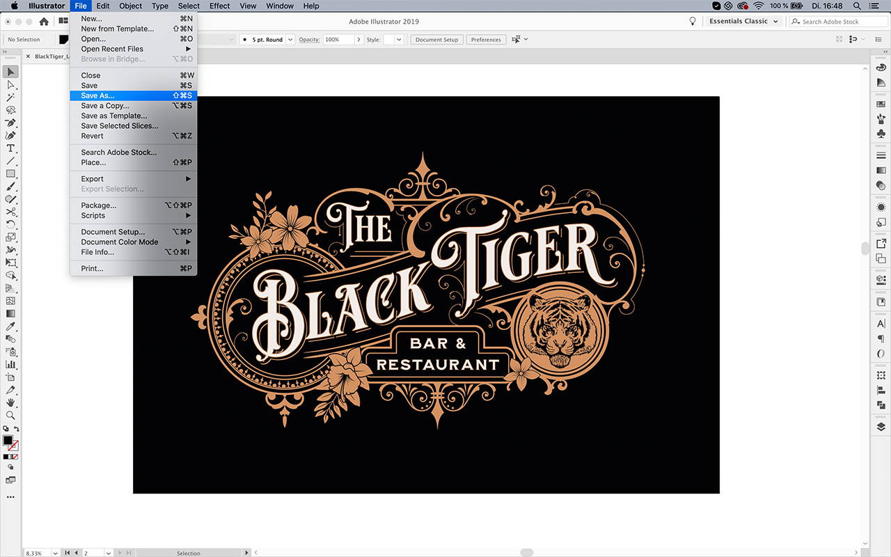Close the BlackTiger document tab
Image resolution: width=891 pixels, height=557 pixels.
click(28, 56)
